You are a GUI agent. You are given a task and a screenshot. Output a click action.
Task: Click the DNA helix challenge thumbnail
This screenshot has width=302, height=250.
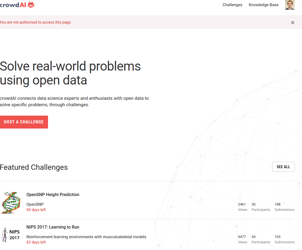[x=11, y=203]
